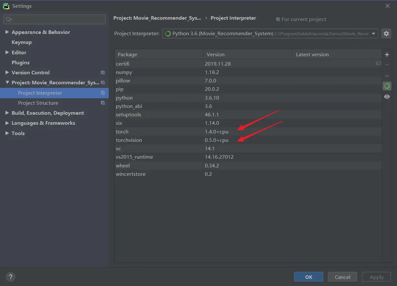
Task: Click the OK button
Action: 308,277
